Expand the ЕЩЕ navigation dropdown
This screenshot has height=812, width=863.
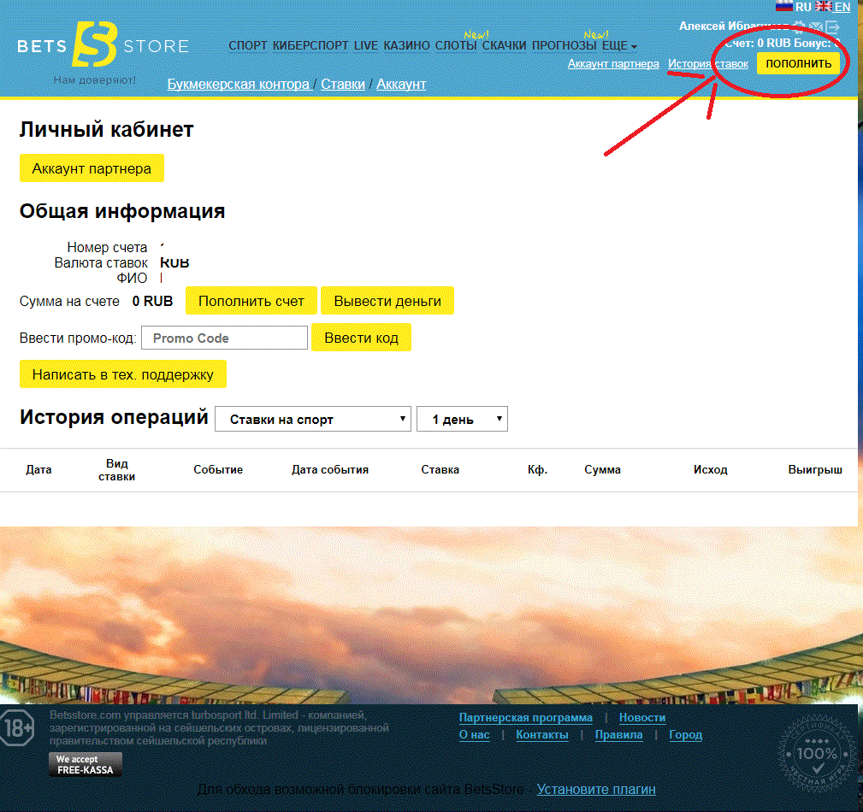[619, 45]
